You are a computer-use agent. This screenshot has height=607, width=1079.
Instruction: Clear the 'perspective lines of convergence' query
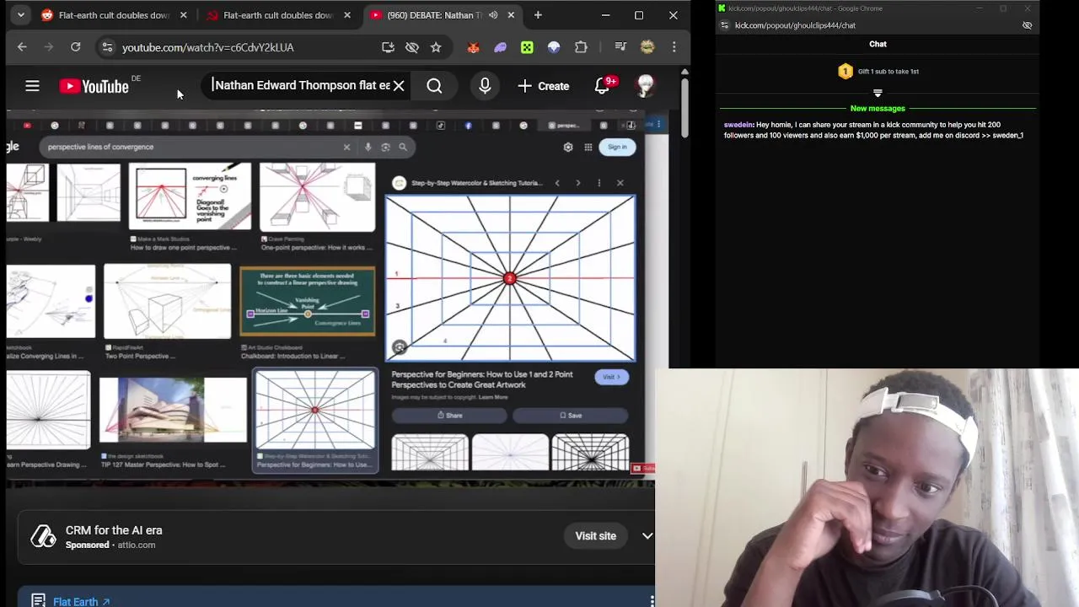346,147
